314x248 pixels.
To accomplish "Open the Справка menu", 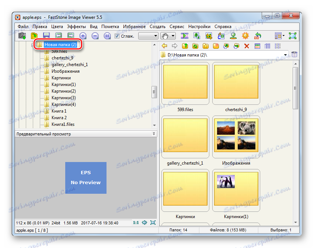I will tap(223, 27).
